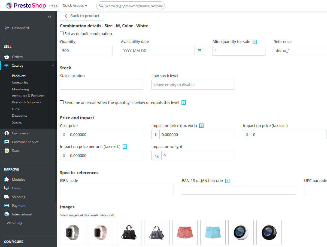Click the Stats bar-chart icon
327x247 pixels.
tap(7, 150)
